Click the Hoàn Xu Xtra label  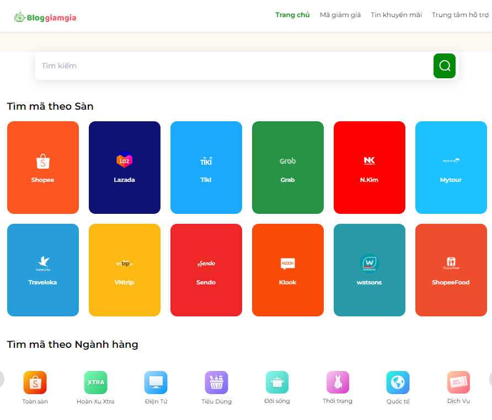pos(95,401)
